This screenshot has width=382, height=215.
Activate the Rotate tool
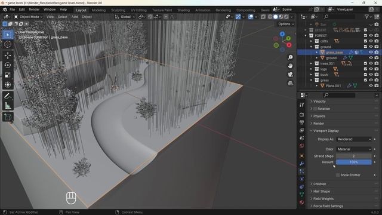pyautogui.click(x=8, y=65)
